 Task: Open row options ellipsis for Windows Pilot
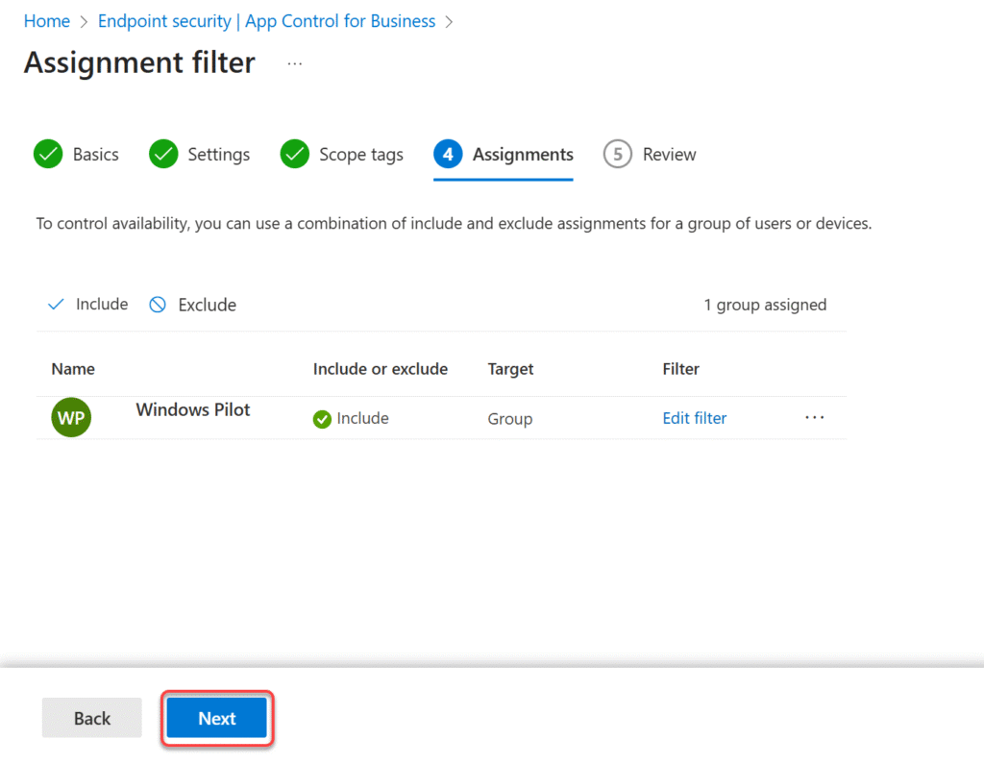[x=815, y=417]
